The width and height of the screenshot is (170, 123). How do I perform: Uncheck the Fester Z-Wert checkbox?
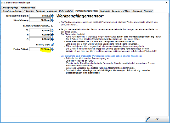tap(52, 45)
